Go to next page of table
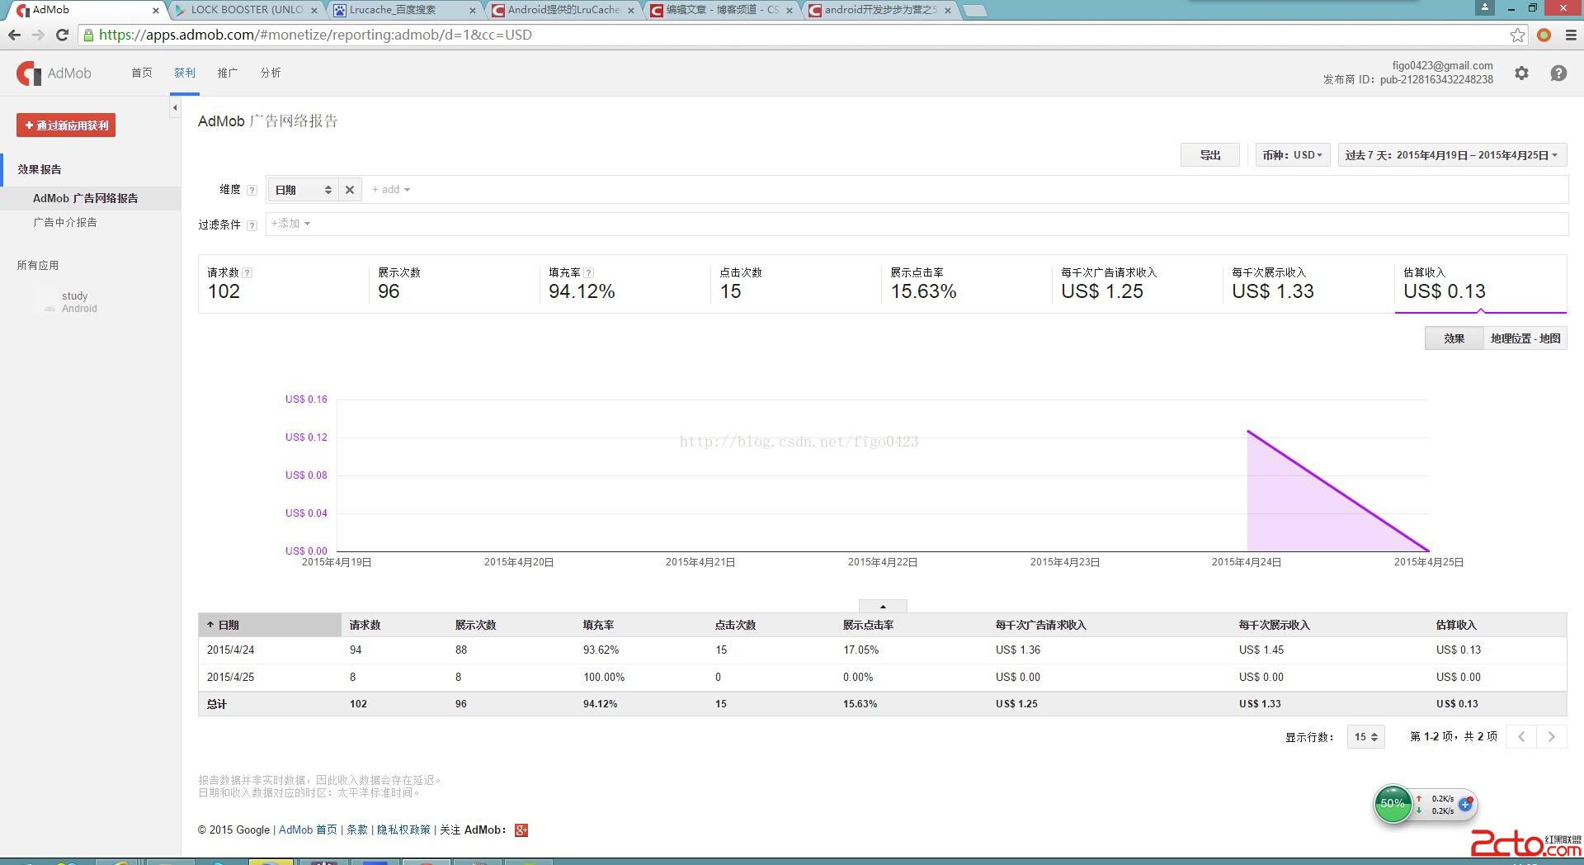 coord(1551,736)
